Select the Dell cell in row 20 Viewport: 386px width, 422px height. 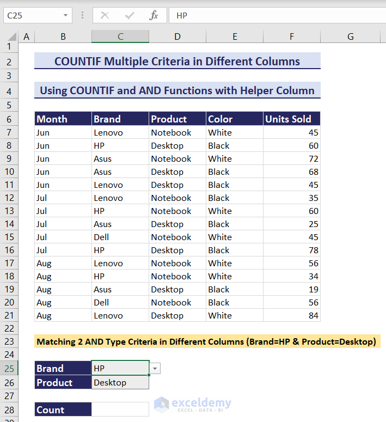(120, 303)
